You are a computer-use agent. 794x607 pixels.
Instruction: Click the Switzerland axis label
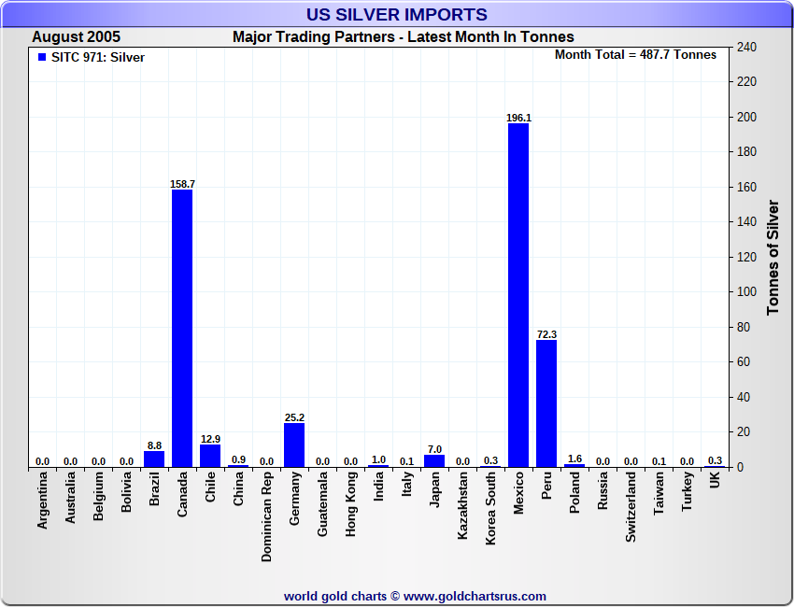(631, 507)
